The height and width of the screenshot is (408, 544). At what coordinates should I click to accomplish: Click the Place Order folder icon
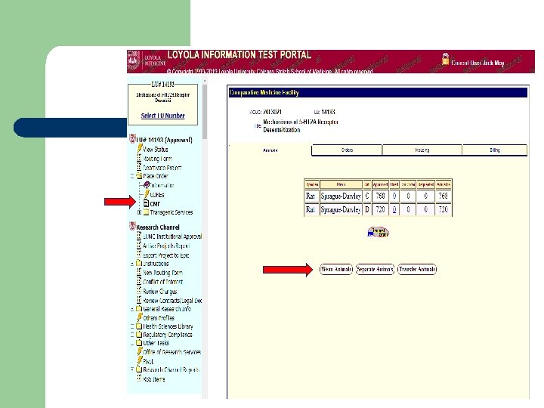(139, 176)
